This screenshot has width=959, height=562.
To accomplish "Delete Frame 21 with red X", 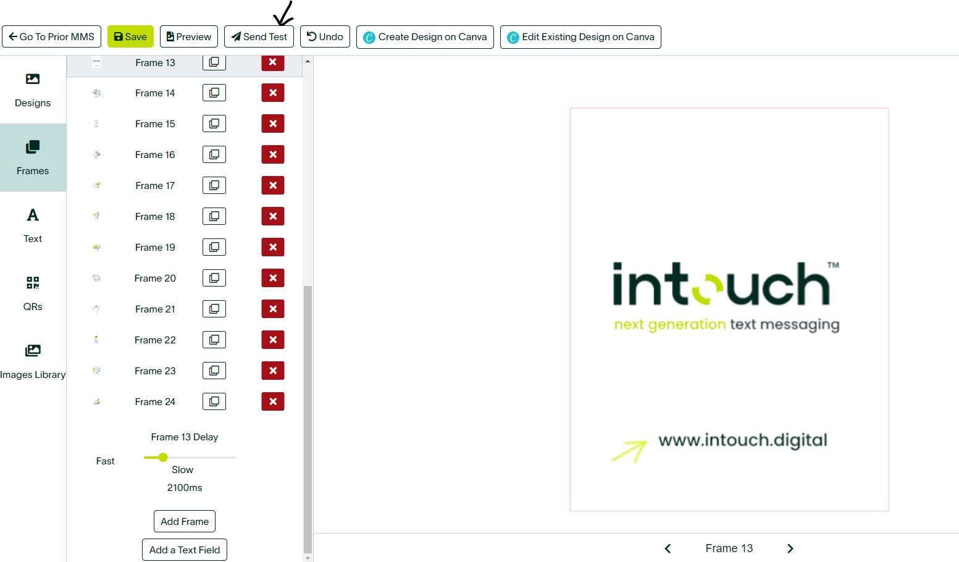I will [273, 309].
